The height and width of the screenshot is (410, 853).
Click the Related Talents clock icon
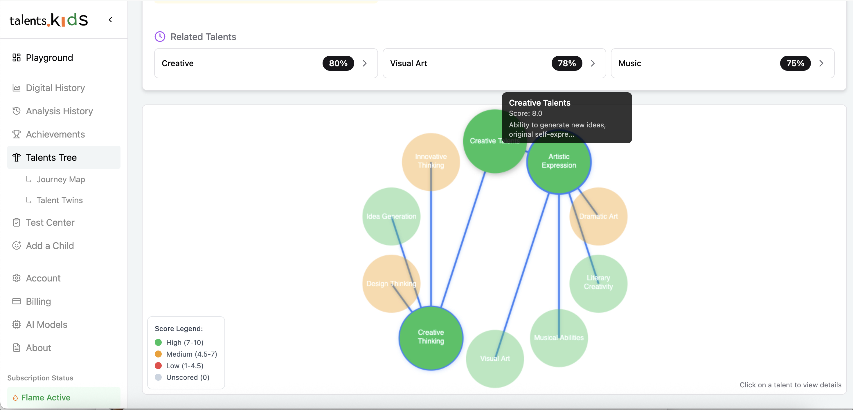[x=160, y=37]
